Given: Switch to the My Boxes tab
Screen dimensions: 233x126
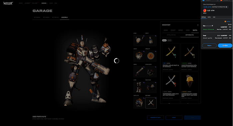Looking at the screenshot, I should click(37, 17).
